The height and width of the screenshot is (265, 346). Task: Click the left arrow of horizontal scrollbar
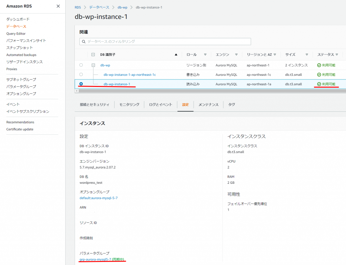(x=77, y=91)
